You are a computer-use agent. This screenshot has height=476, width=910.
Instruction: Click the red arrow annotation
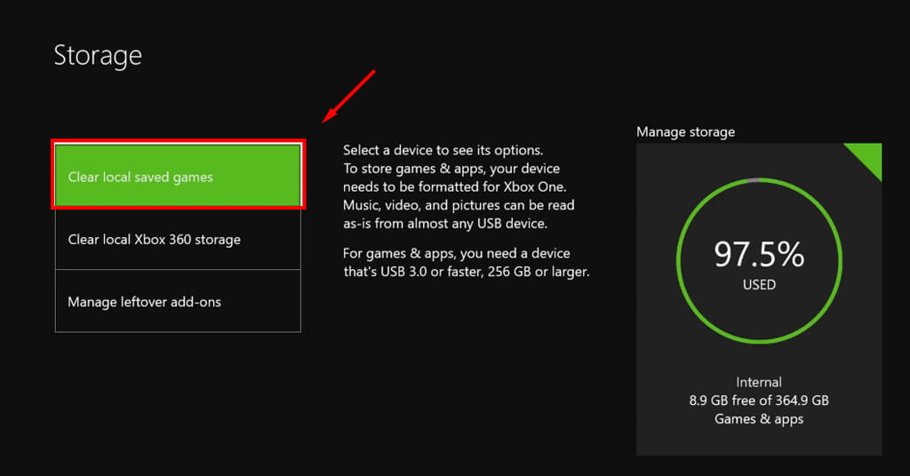click(349, 96)
